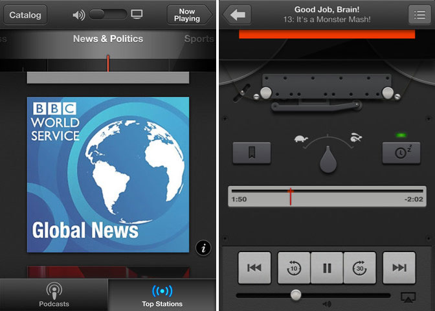Tap the rabbit fast-speed icon
435x311 pixels.
click(355, 137)
